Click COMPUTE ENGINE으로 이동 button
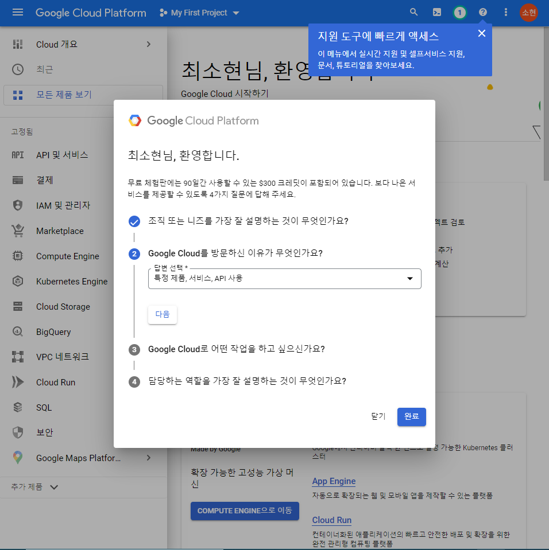549x550 pixels. tap(245, 510)
